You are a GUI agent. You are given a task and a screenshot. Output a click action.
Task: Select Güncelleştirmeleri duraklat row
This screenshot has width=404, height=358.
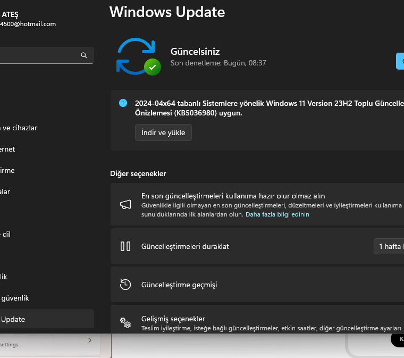coord(257,246)
